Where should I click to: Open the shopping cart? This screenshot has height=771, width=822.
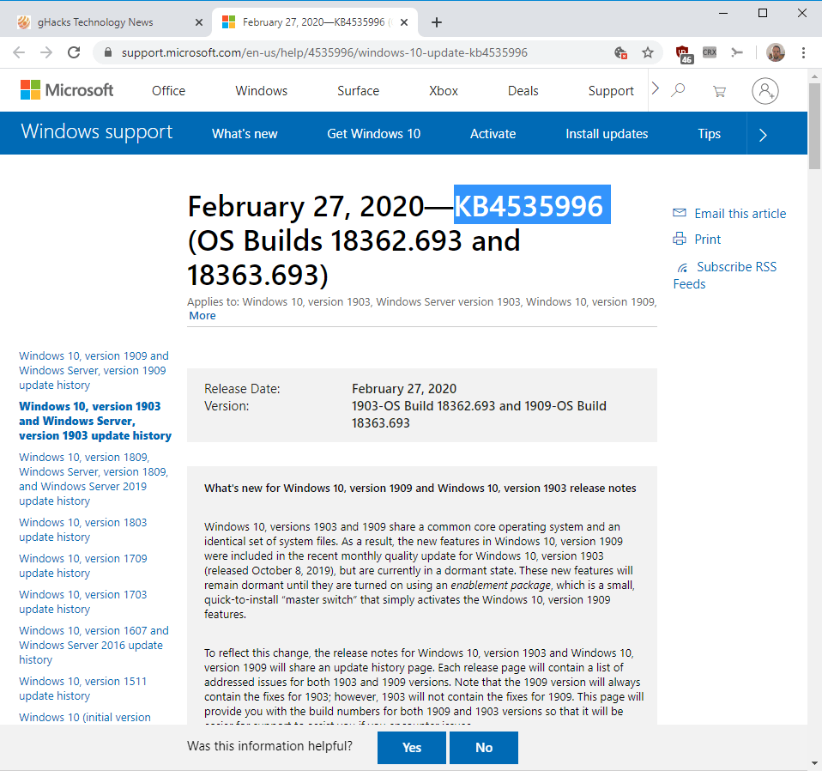pos(719,91)
